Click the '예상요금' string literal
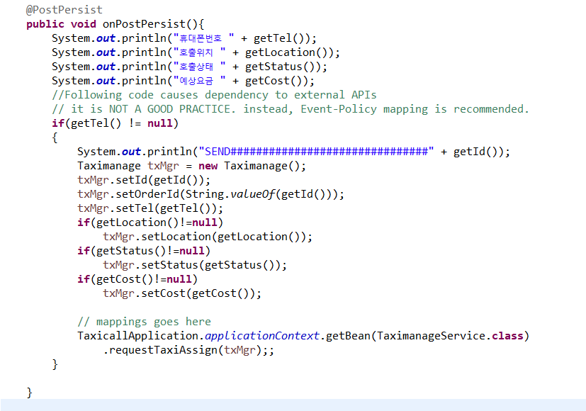586x411 pixels. point(200,81)
